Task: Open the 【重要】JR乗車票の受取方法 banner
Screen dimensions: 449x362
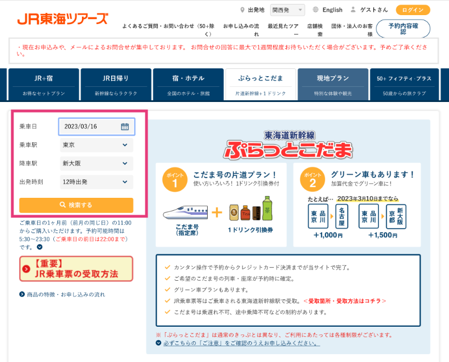Action: point(76,269)
